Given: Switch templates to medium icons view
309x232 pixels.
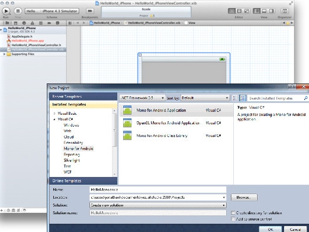Looking at the screenshot, I should [243, 98].
